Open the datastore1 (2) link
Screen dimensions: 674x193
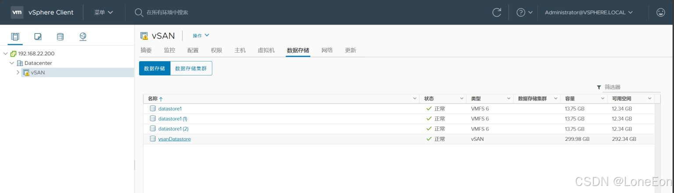coord(173,129)
